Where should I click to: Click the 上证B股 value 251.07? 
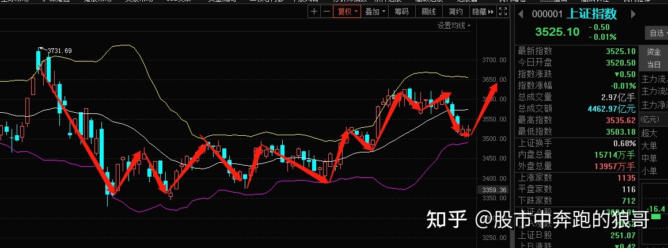pos(623,235)
